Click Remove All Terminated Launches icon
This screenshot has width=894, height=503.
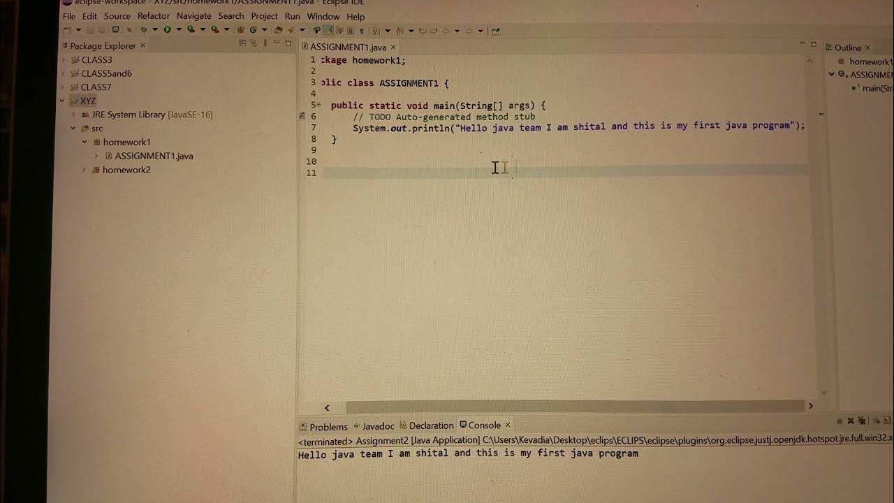(862, 421)
